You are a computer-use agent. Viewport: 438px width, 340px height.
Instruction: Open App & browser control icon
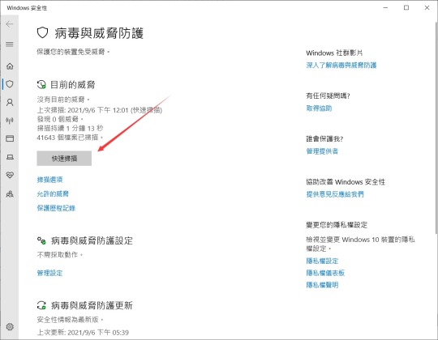point(10,138)
